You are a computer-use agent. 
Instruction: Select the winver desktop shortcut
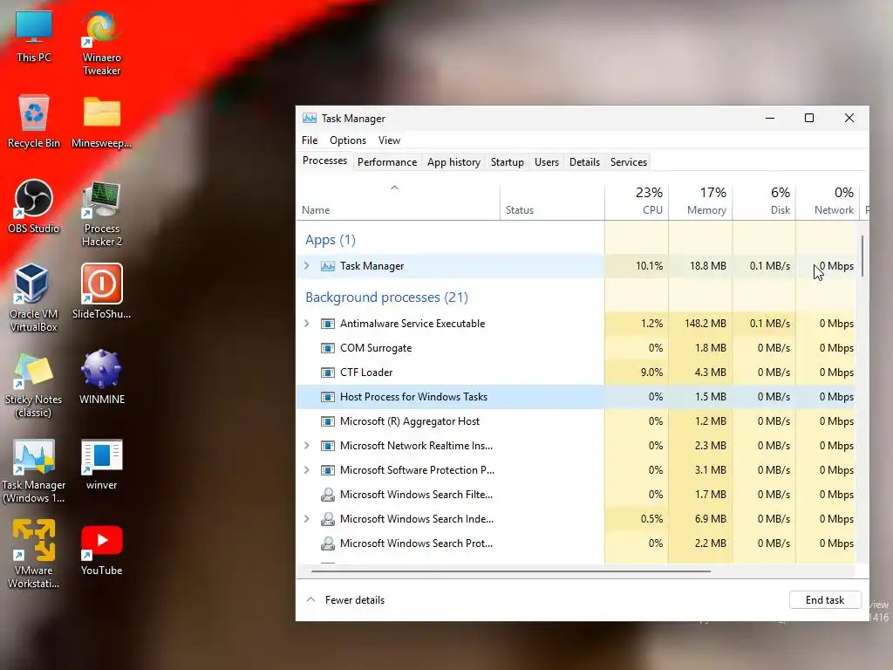[101, 464]
